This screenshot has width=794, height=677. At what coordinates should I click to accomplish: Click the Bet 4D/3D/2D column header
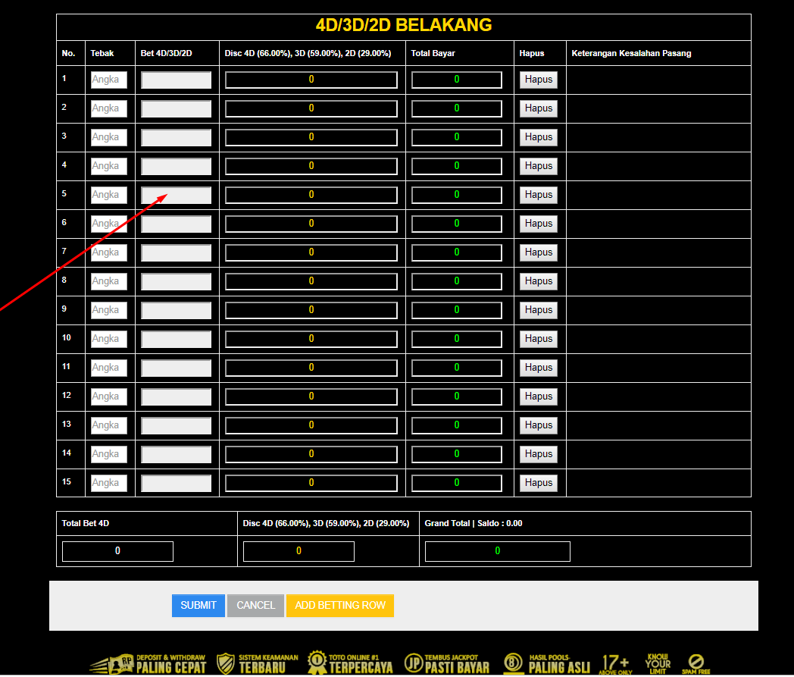click(166, 53)
